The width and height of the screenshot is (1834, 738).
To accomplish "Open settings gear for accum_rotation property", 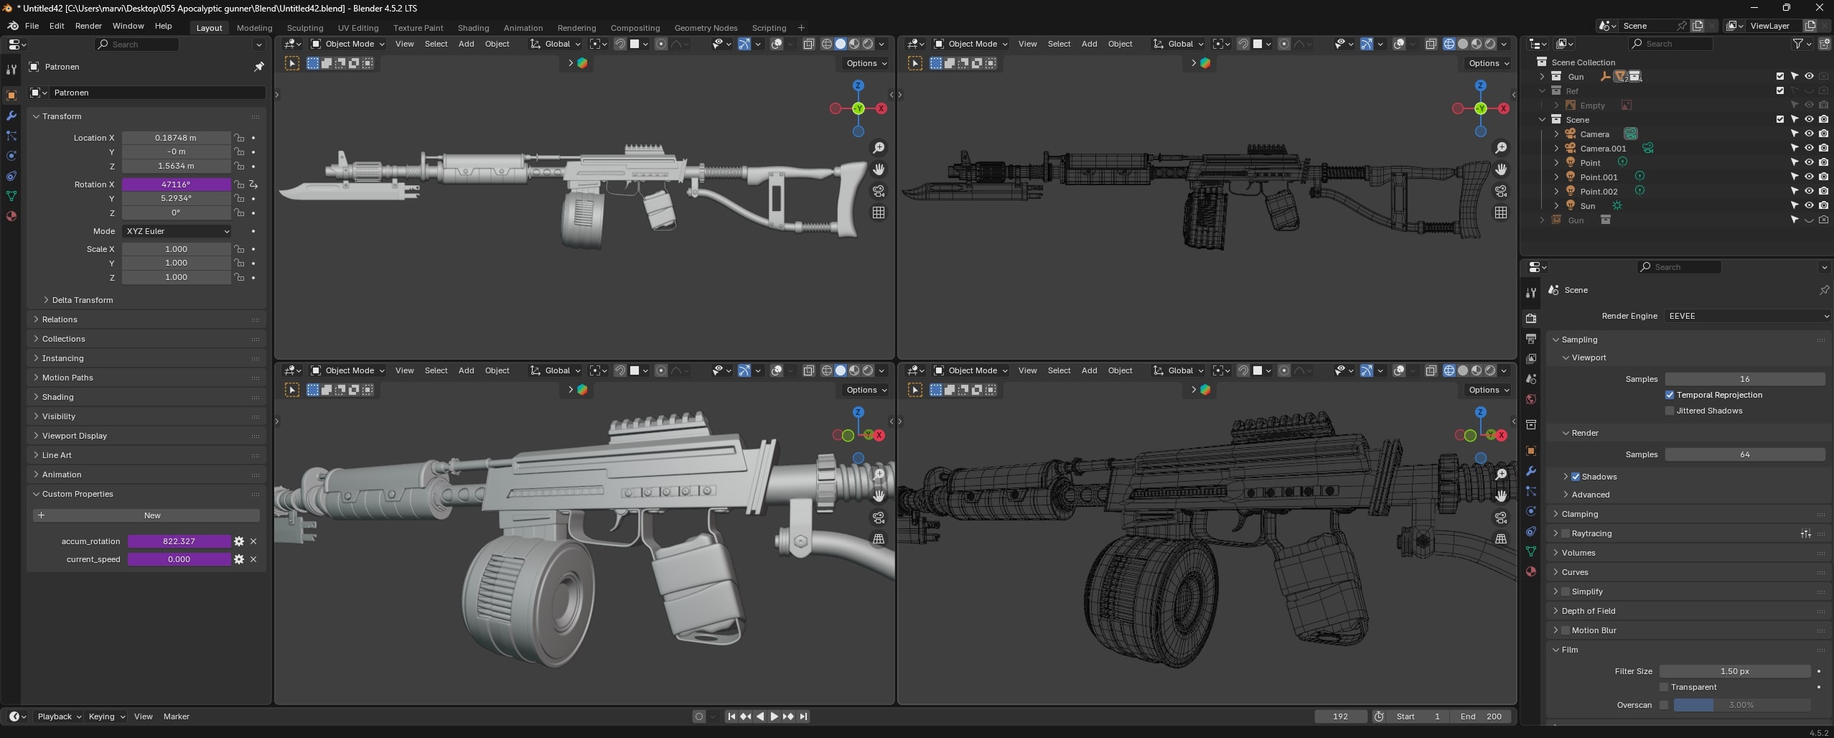I will 239,541.
